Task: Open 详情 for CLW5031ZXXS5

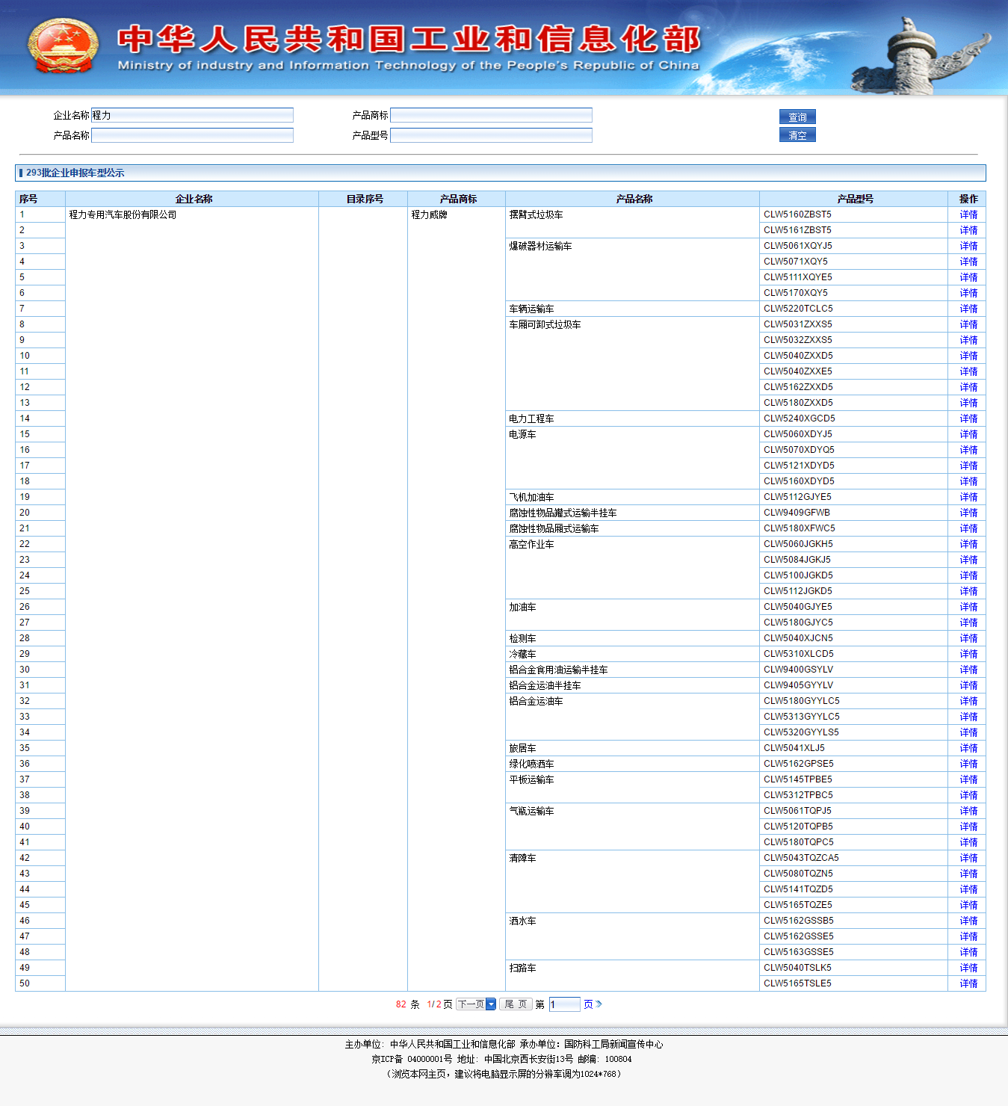Action: pos(968,324)
